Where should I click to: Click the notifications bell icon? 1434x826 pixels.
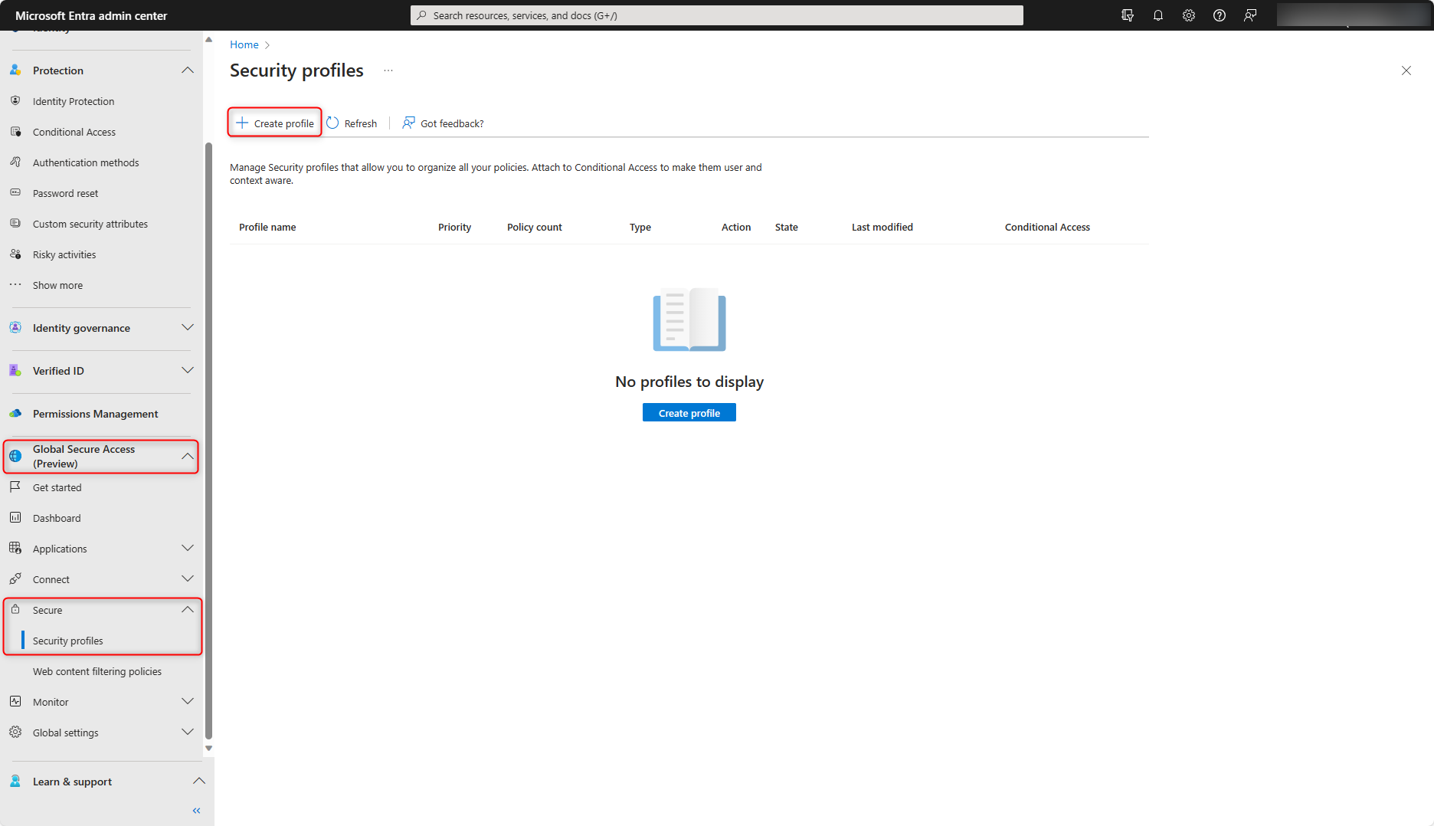point(1157,15)
